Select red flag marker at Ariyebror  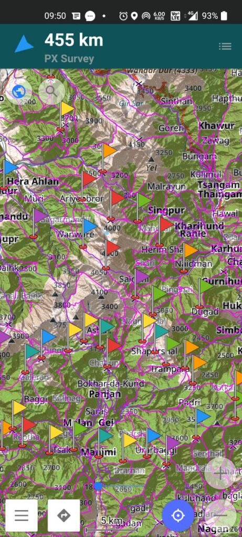(88, 186)
